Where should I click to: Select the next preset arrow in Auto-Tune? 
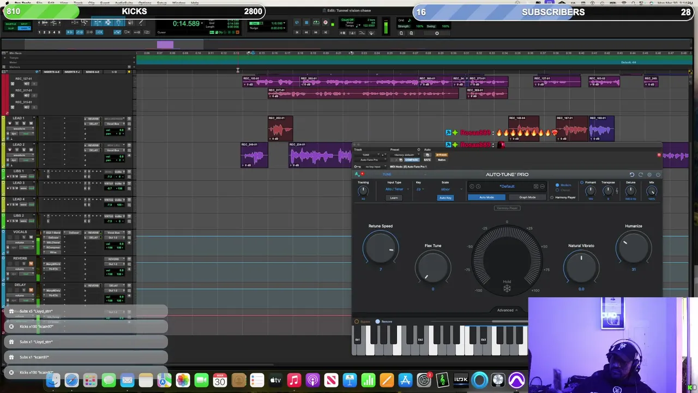tap(478, 186)
